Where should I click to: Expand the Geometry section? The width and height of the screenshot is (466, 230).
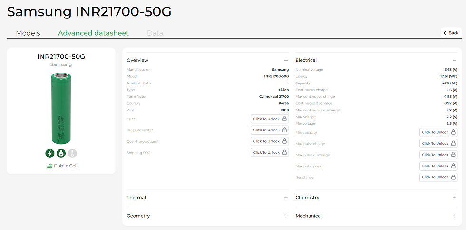pyautogui.click(x=286, y=216)
